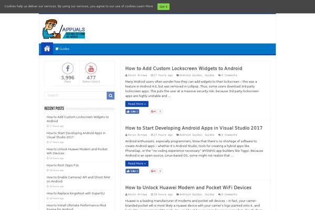Open the Facebook fans icon
The image size is (315, 210).
click(68, 68)
